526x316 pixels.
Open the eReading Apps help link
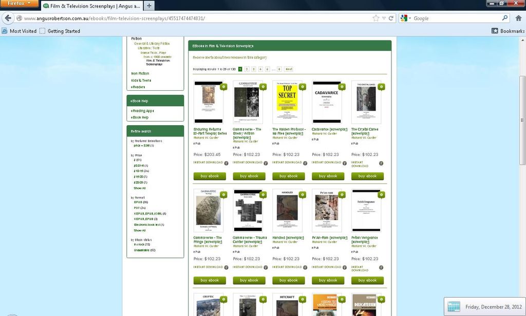[142, 111]
